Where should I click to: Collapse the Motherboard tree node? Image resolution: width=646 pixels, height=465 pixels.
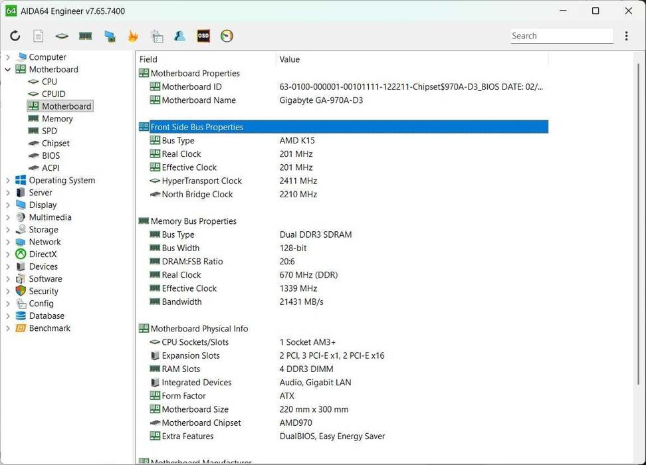point(8,70)
